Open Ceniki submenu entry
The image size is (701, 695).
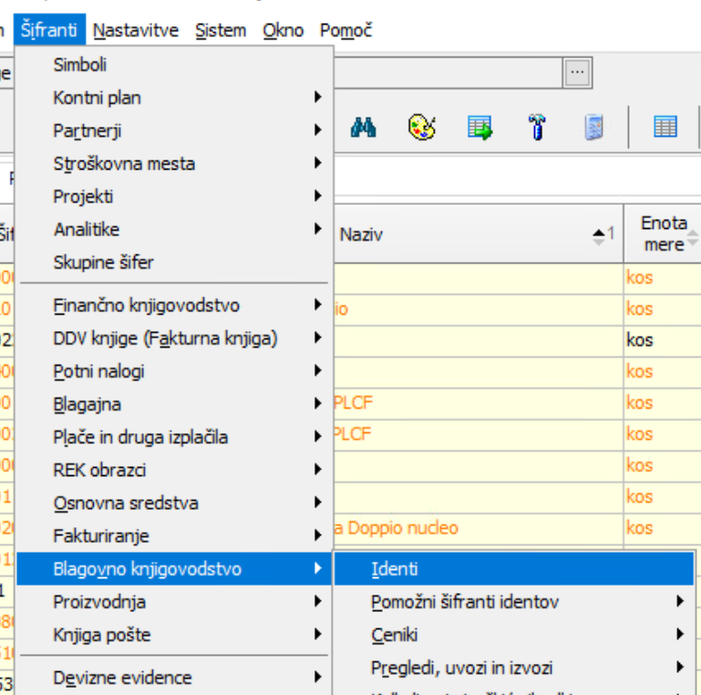click(514, 635)
